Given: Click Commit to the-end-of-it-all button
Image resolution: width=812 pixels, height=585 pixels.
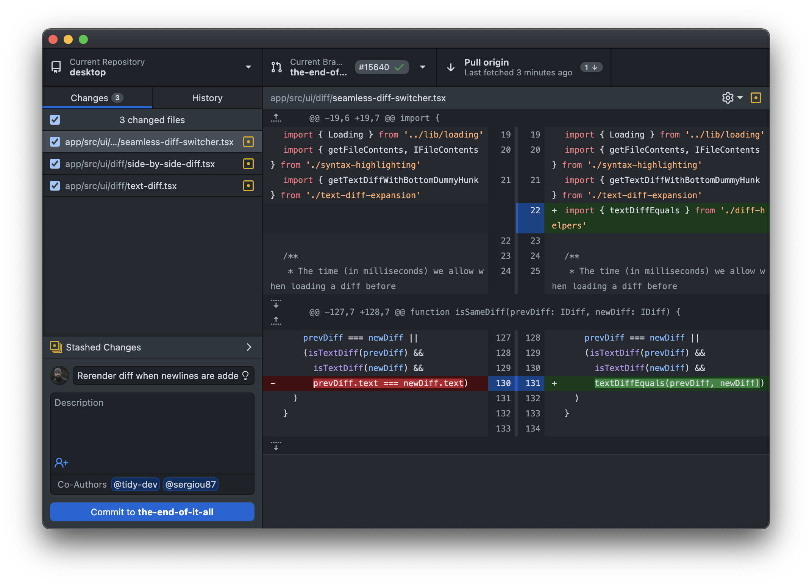Looking at the screenshot, I should pos(152,512).
